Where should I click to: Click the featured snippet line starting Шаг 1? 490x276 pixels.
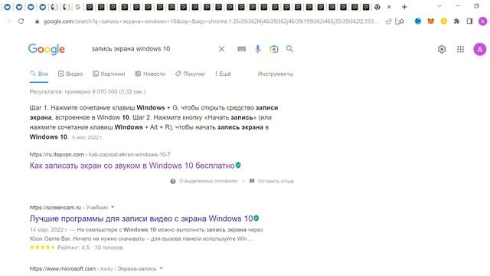coord(154,107)
